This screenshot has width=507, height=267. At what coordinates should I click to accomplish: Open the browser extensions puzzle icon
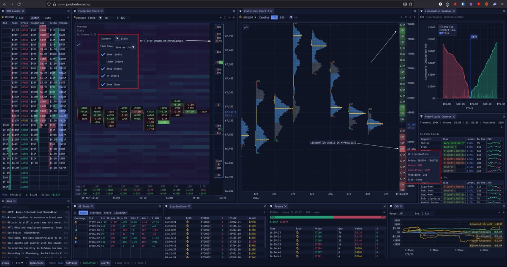click(x=447, y=4)
